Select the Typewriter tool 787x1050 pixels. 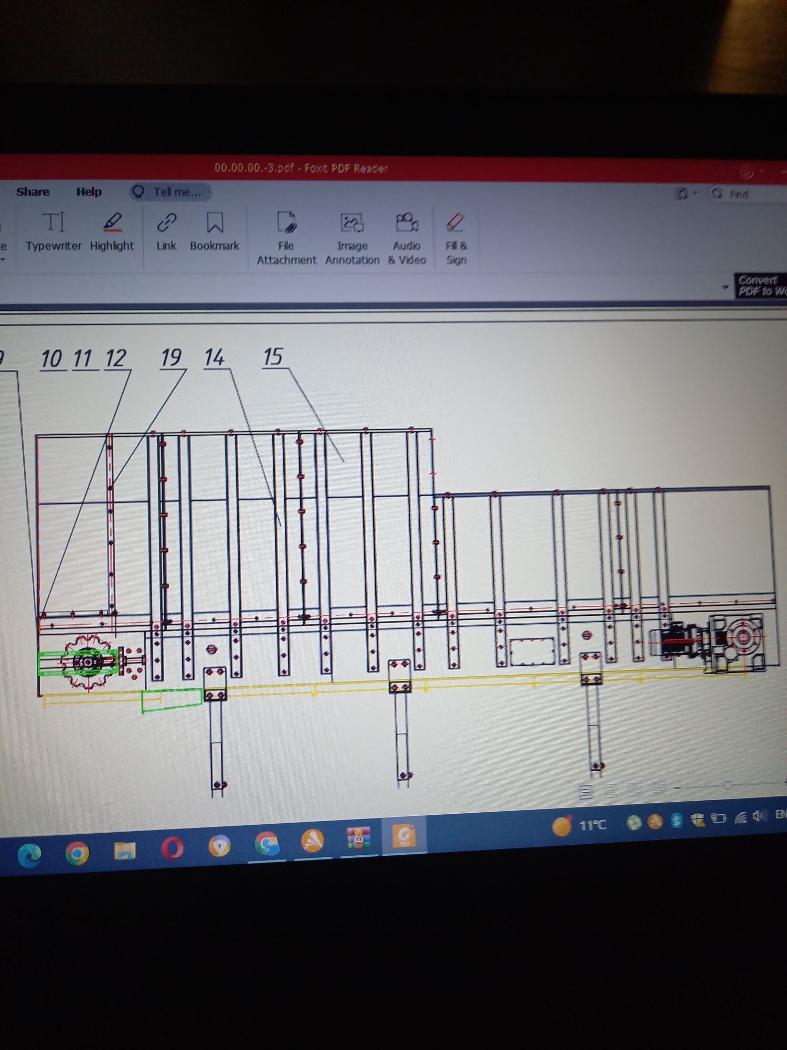pos(54,232)
